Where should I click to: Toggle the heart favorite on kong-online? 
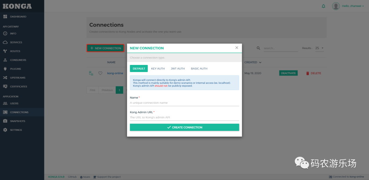(x=100, y=73)
